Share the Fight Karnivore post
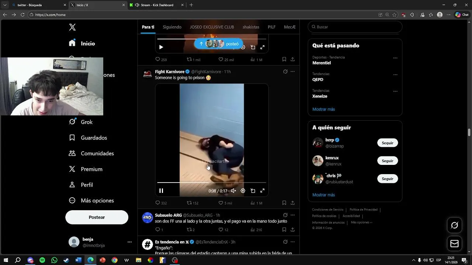The width and height of the screenshot is (472, 265). point(292,203)
